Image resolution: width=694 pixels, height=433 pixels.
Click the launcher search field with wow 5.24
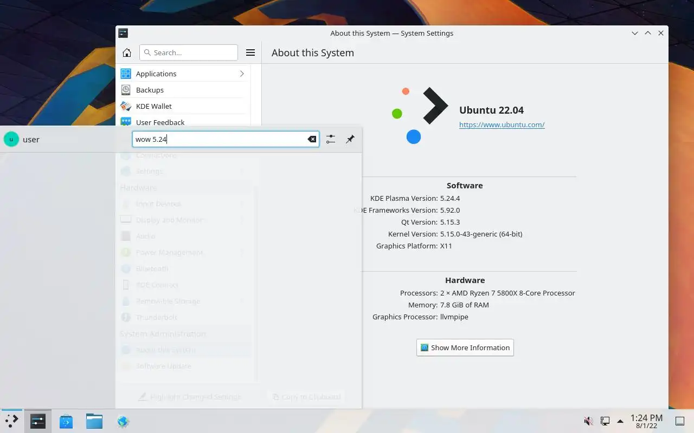click(x=226, y=139)
